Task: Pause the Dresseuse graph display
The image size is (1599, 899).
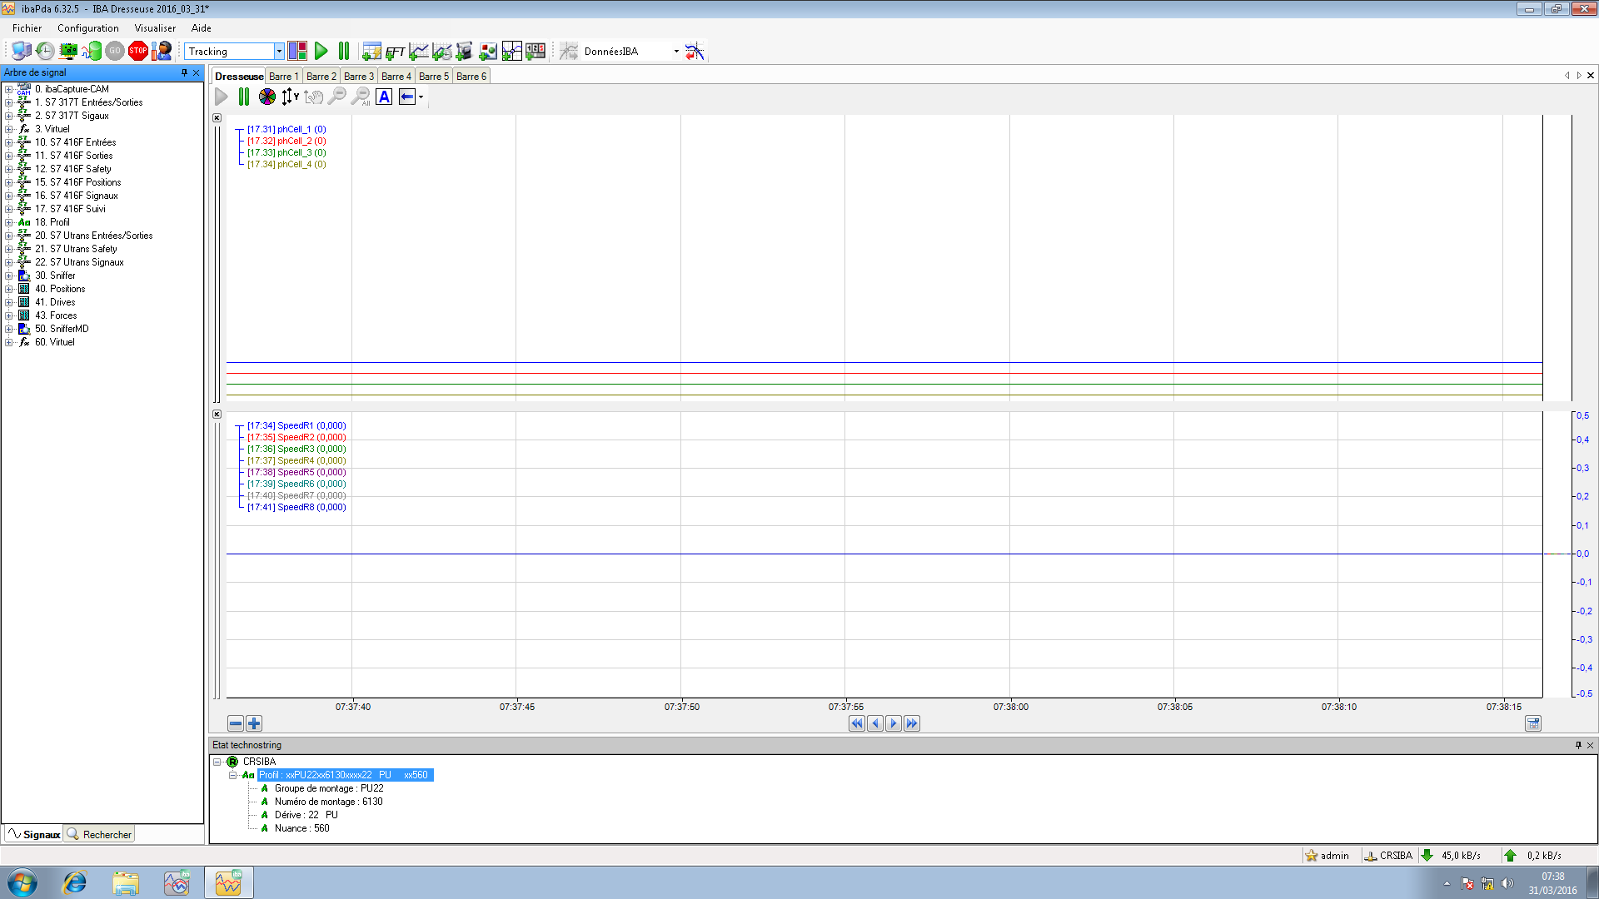Action: coord(244,97)
